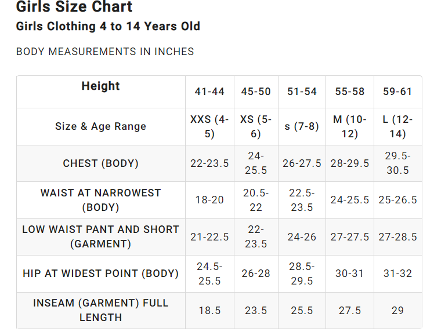The height and width of the screenshot is (332, 434).
Task: Select HIP AT WIDEST POINT (BODY) label
Action: coord(101,273)
